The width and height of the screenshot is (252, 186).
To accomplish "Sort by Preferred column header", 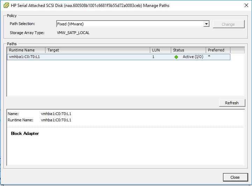I will click(218, 50).
